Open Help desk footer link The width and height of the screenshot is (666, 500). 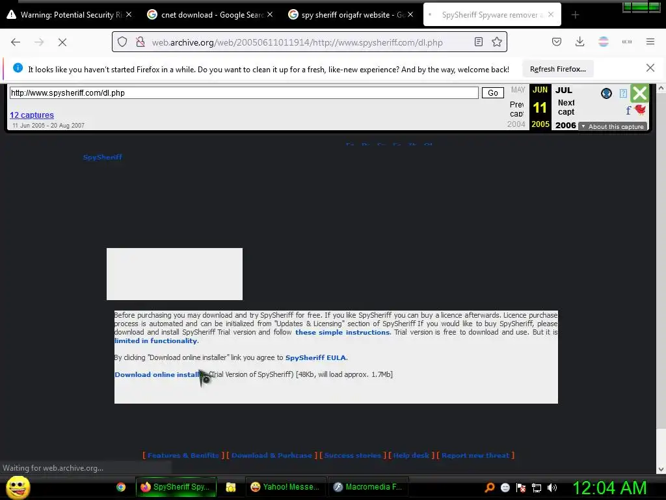(x=411, y=455)
